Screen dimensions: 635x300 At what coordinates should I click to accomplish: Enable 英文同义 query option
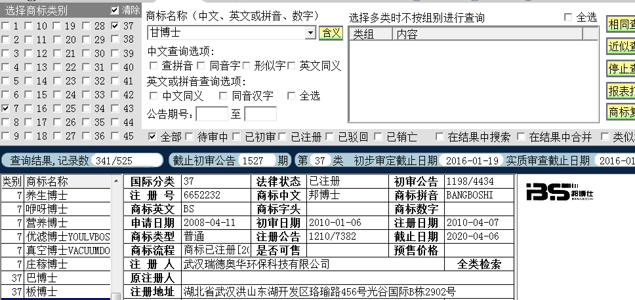pyautogui.click(x=291, y=66)
